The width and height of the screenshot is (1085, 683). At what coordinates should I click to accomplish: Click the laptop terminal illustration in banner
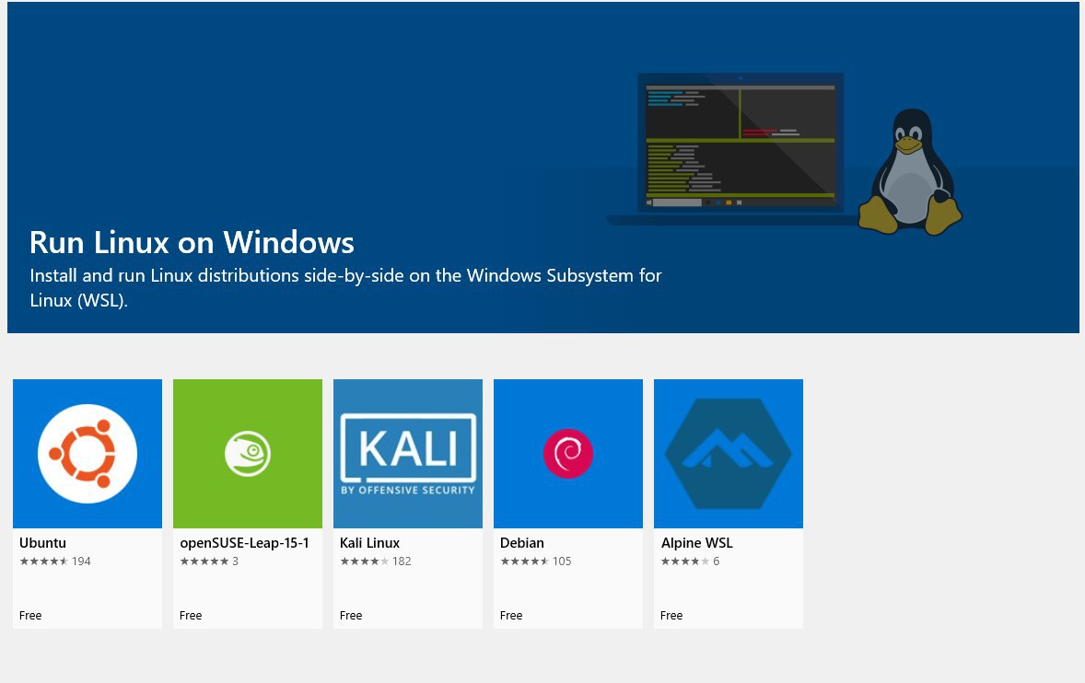click(733, 148)
